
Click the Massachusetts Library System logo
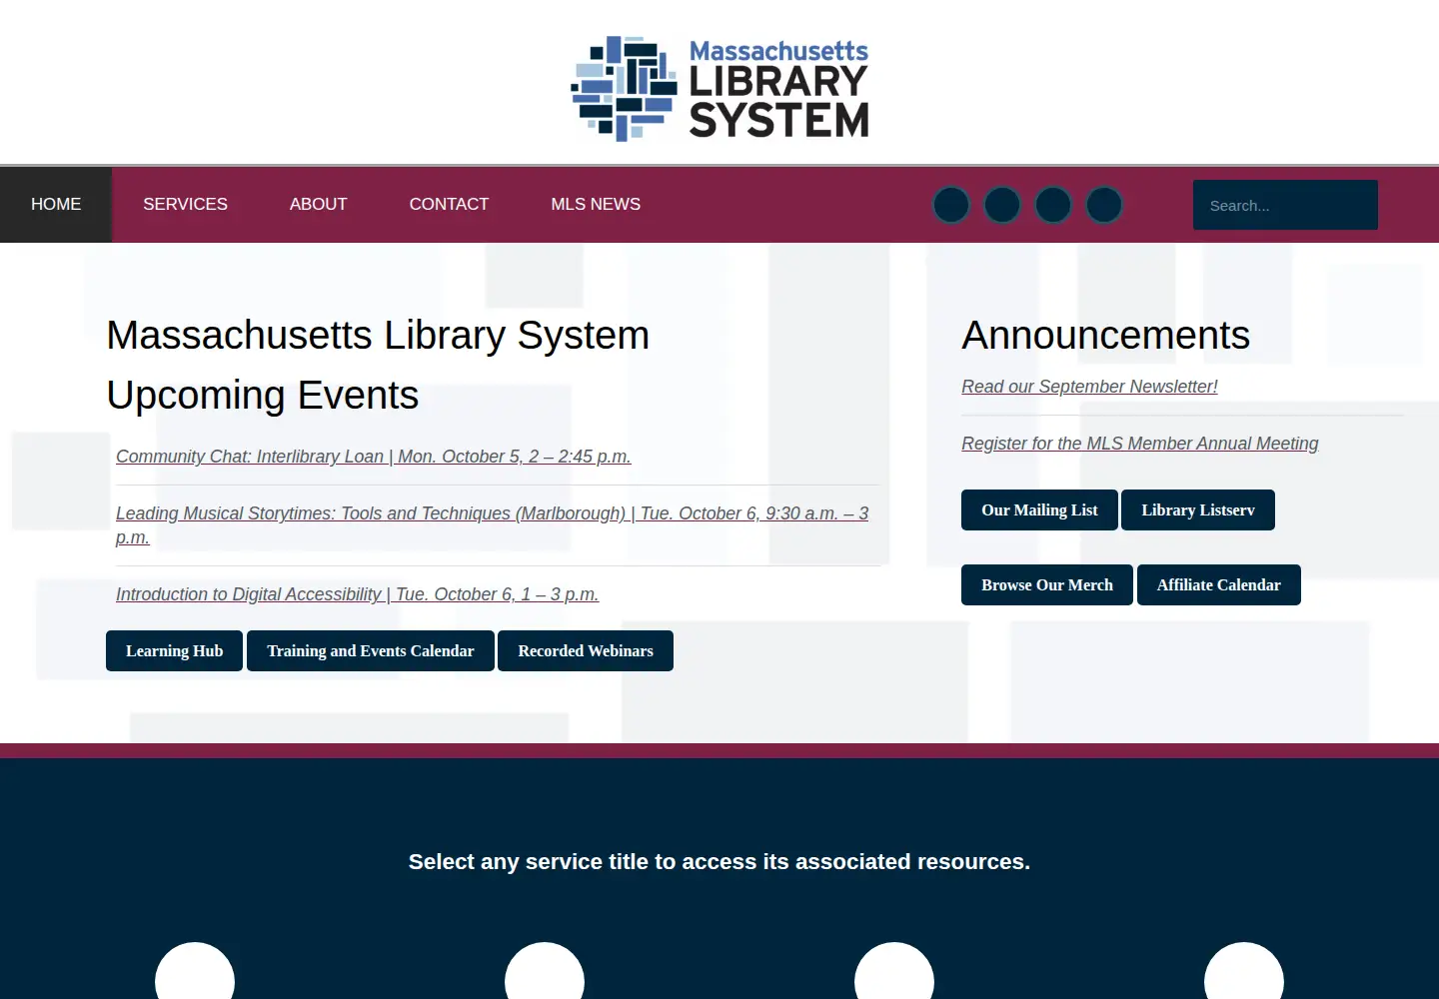click(x=719, y=88)
